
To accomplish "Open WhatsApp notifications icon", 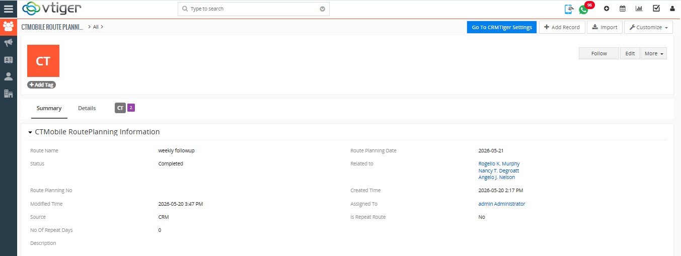I will click(x=584, y=9).
